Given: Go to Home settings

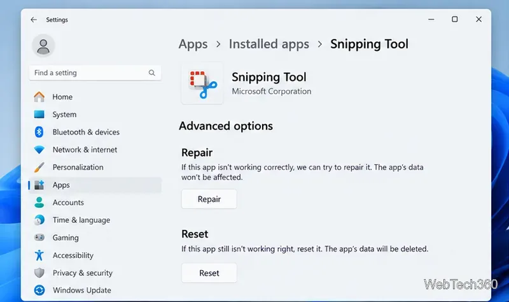Looking at the screenshot, I should tap(95, 97).
